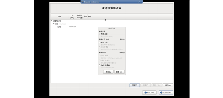Click the 删除(D) button

(x=157, y=85)
